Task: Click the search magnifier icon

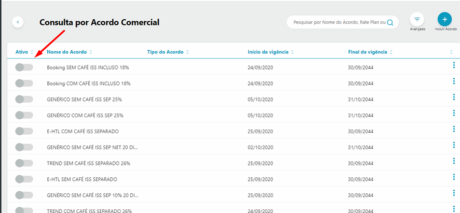Action: (390, 22)
